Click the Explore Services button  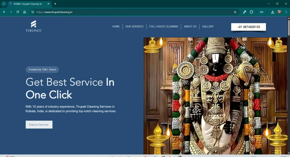click(x=39, y=125)
